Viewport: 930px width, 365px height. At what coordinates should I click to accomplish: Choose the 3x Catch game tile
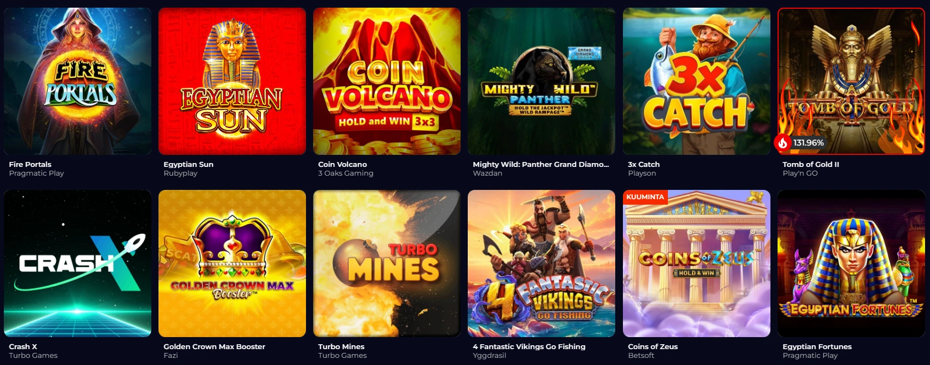point(696,81)
